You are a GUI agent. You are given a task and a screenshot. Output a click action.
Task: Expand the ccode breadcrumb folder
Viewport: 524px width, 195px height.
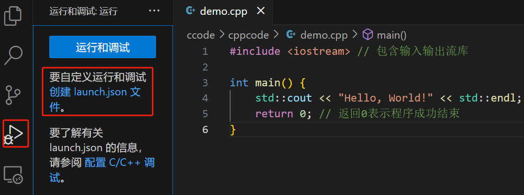(200, 34)
